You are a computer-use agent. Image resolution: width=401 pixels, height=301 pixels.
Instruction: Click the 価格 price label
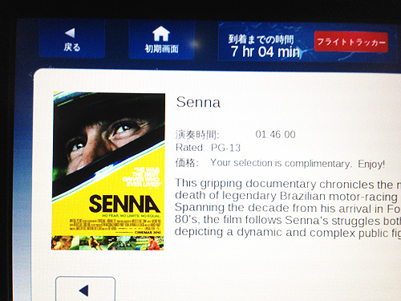[187, 163]
